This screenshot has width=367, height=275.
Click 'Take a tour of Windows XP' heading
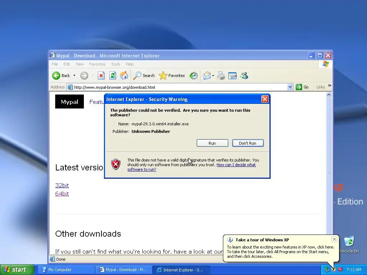262,240
